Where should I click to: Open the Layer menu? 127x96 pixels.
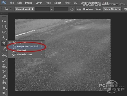point(39,3)
